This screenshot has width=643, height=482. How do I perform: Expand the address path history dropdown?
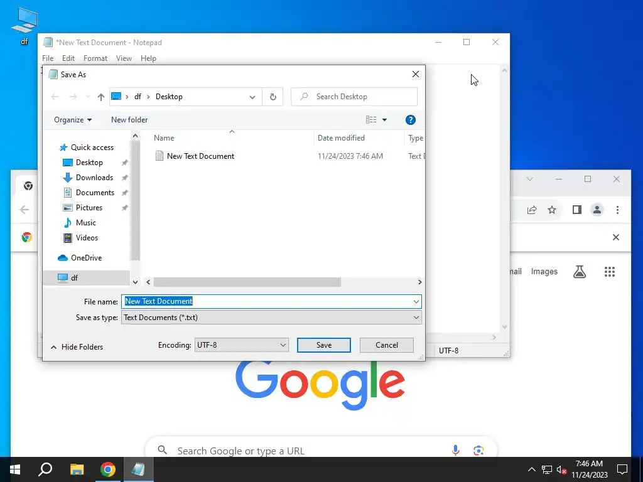[x=252, y=97]
